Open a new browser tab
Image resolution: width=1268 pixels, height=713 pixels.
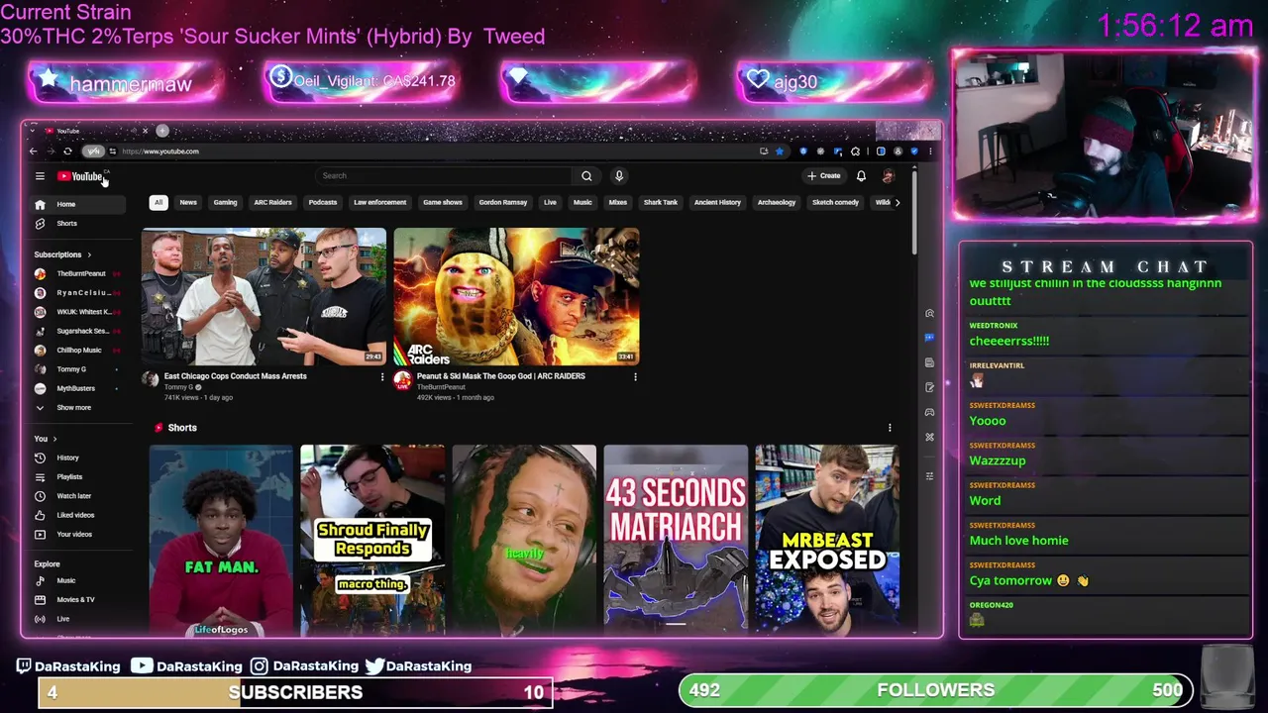[x=162, y=131]
